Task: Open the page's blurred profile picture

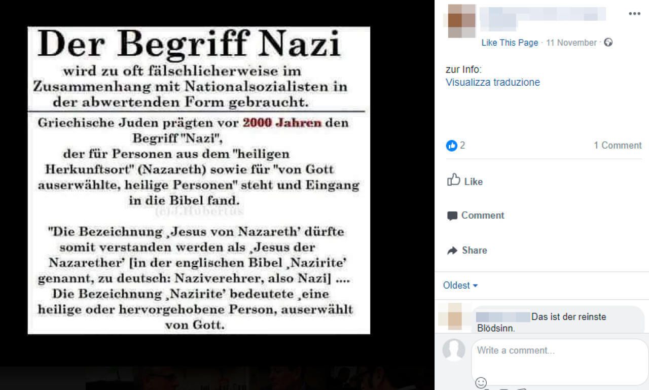Action: click(x=461, y=21)
